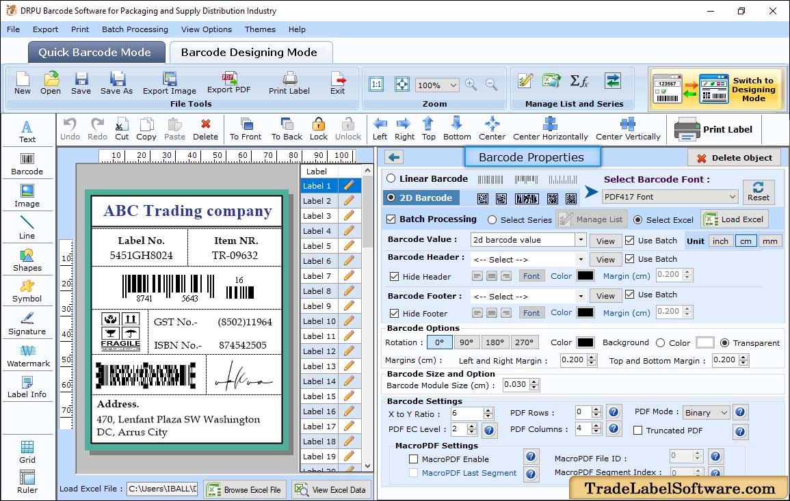Toggle the Grid display
Viewport: 790px width, 501px height.
point(27,452)
